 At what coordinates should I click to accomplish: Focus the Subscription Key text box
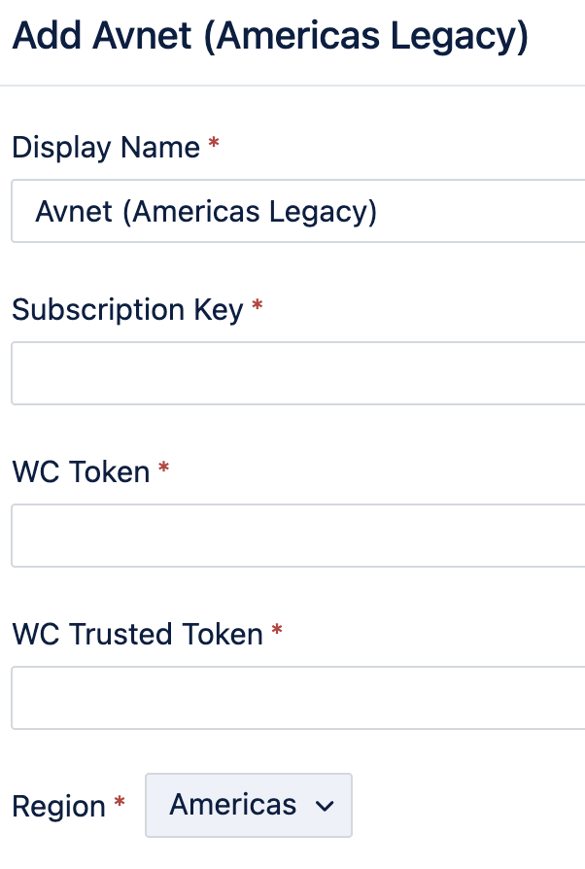(x=297, y=373)
